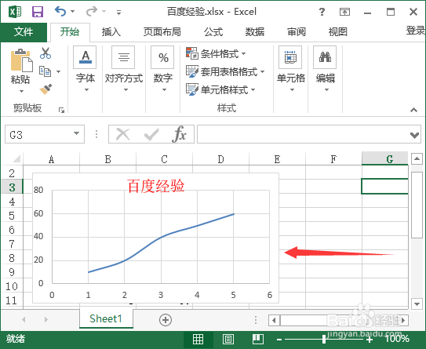This screenshot has width=426, height=349.
Task: Click inside the formula bar input
Action: click(x=303, y=134)
